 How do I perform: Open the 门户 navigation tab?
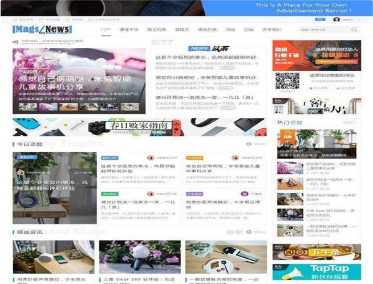105,30
